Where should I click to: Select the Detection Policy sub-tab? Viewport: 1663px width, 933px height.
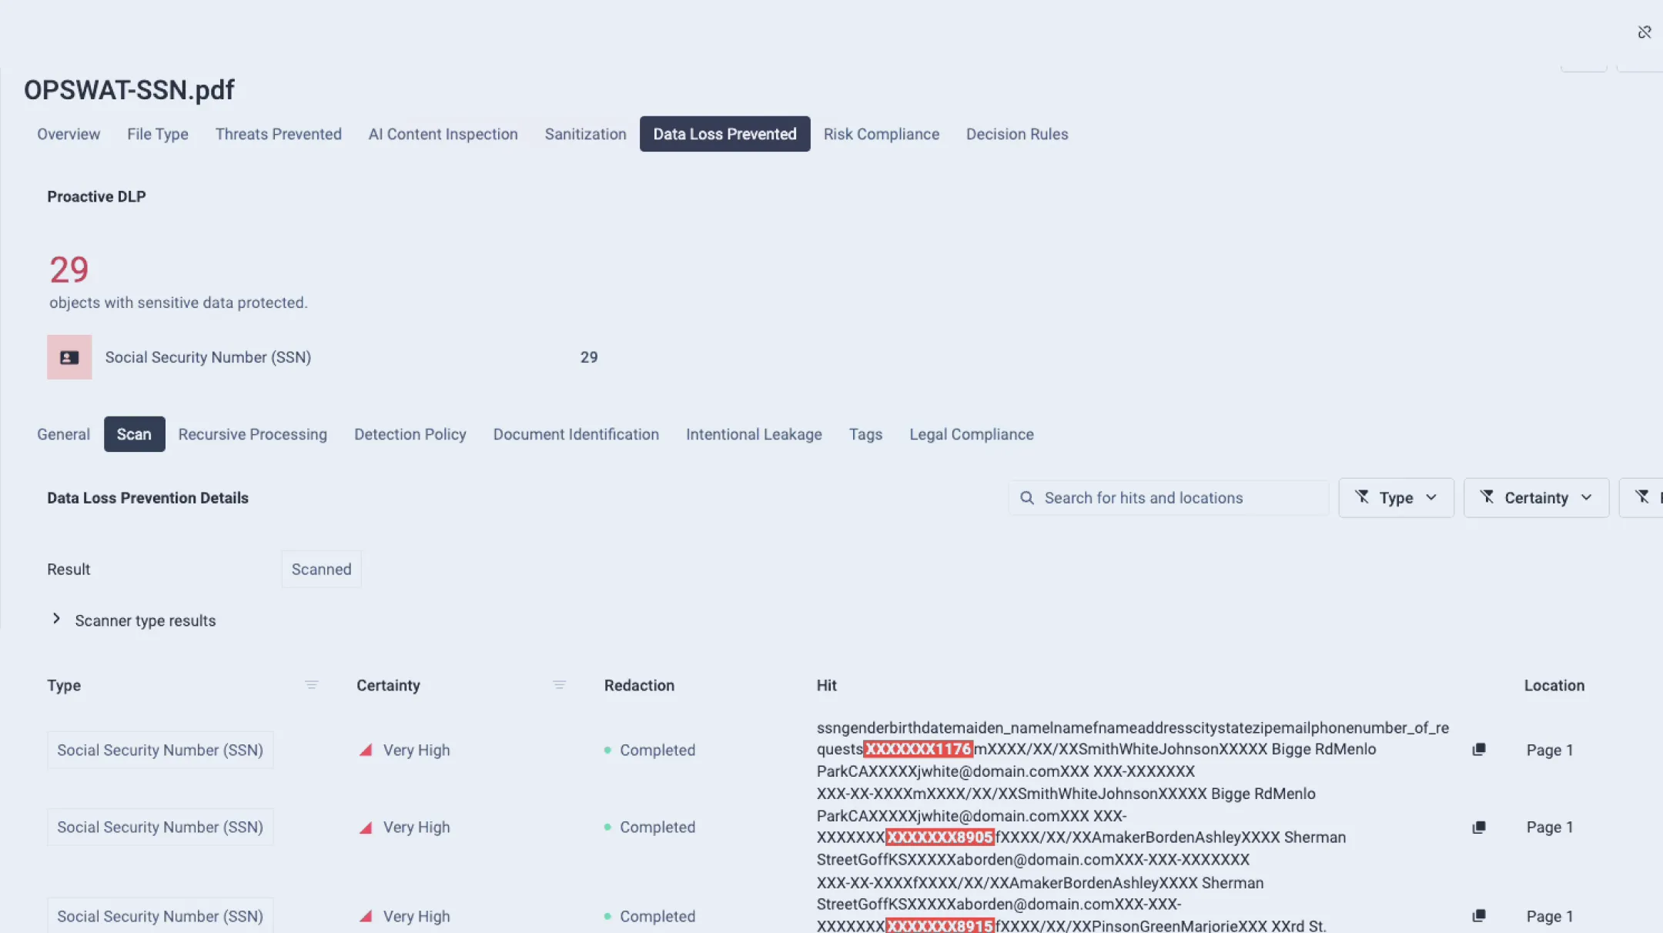coord(410,434)
